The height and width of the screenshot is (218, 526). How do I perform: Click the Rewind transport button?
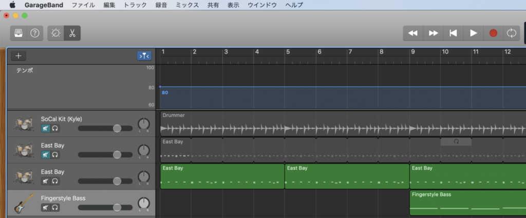click(x=413, y=33)
